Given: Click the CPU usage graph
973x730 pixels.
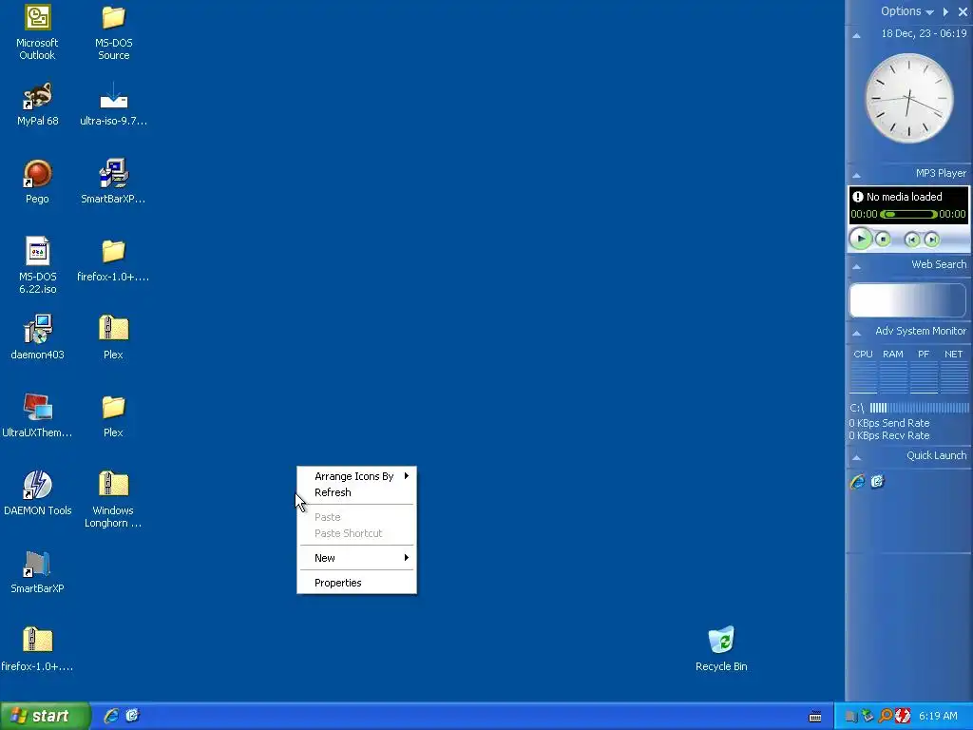Looking at the screenshot, I should tap(863, 377).
